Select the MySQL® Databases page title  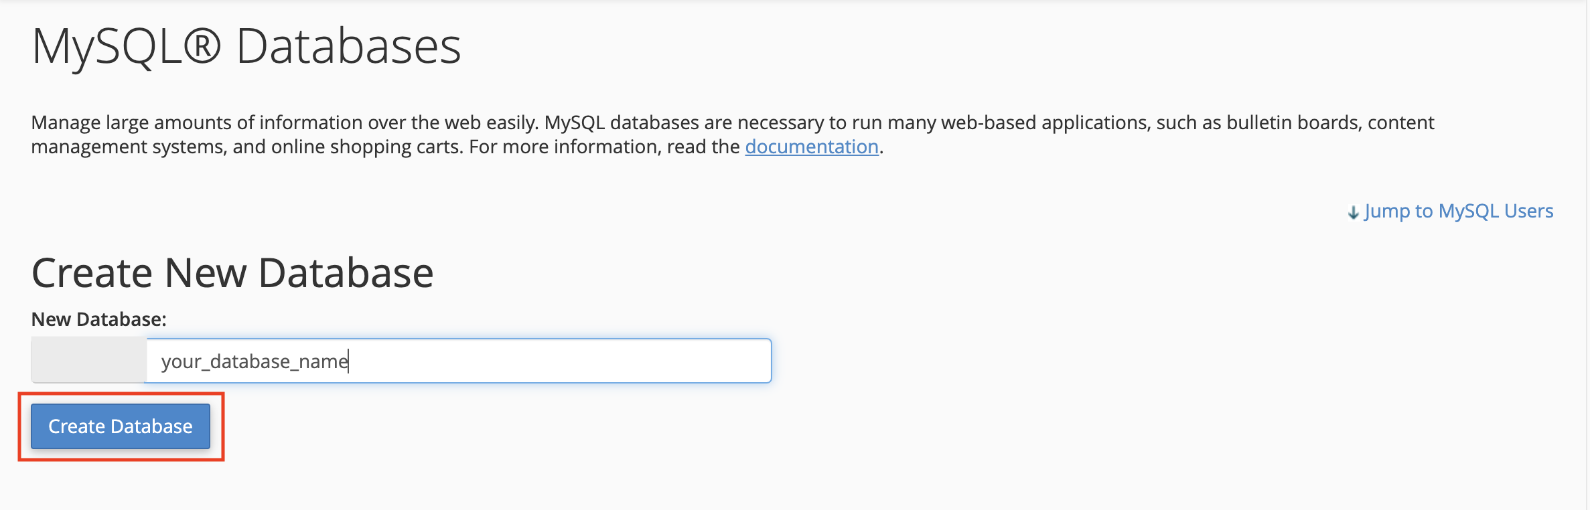click(246, 47)
